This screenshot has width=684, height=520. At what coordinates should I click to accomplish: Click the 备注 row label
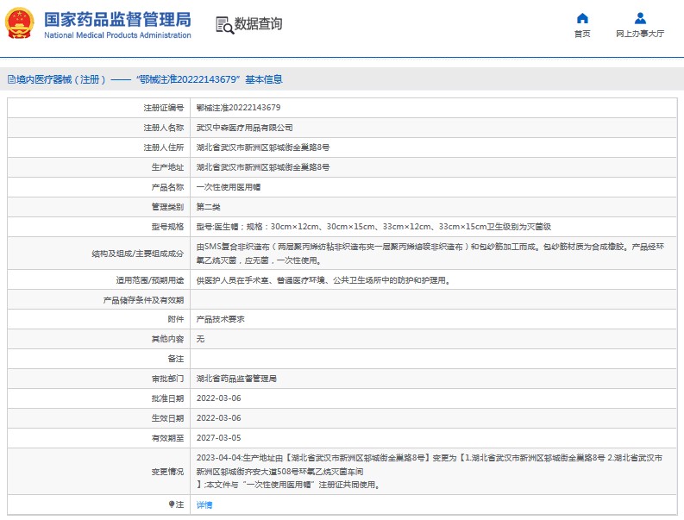[176, 359]
